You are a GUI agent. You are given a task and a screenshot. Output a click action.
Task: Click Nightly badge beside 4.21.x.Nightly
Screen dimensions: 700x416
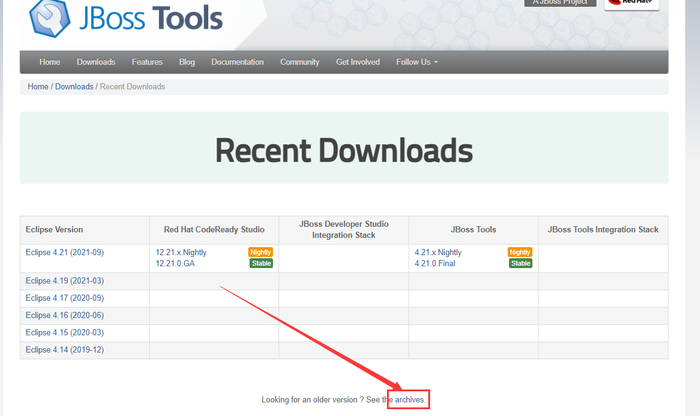pos(520,252)
